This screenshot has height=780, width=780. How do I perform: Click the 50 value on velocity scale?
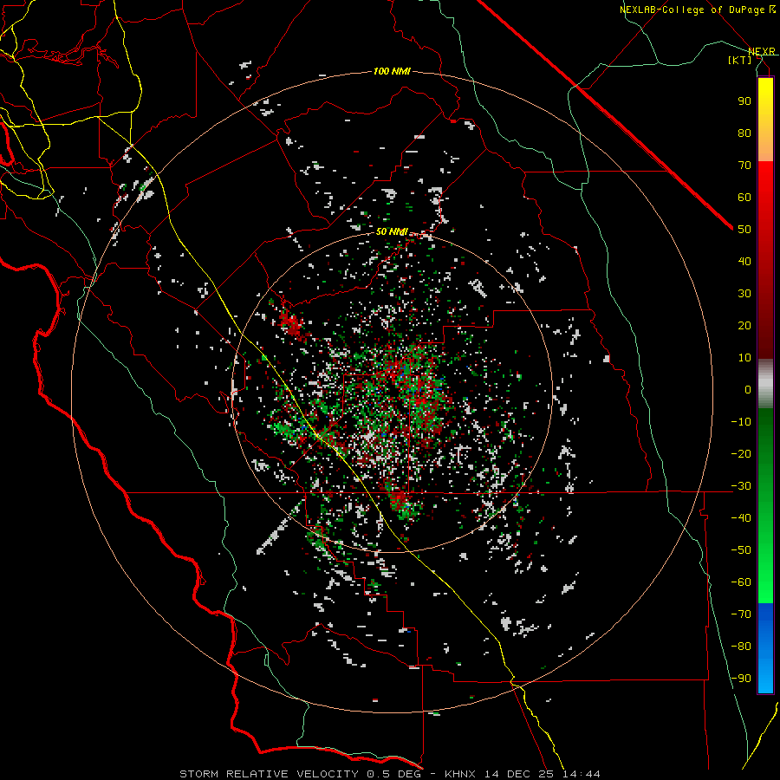tap(744, 230)
